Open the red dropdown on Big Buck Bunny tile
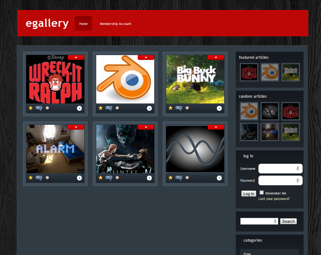Screen dimensions: 321x255 (x=216, y=58)
